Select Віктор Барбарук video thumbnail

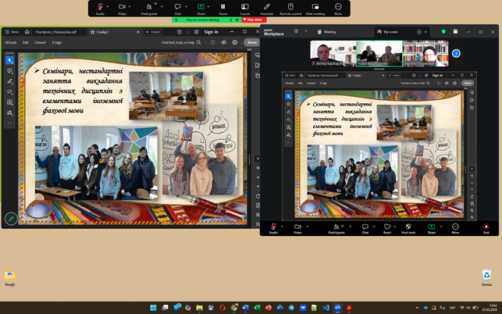pos(333,54)
